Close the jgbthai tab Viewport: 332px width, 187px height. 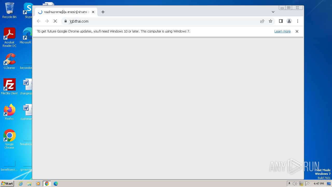point(93,12)
